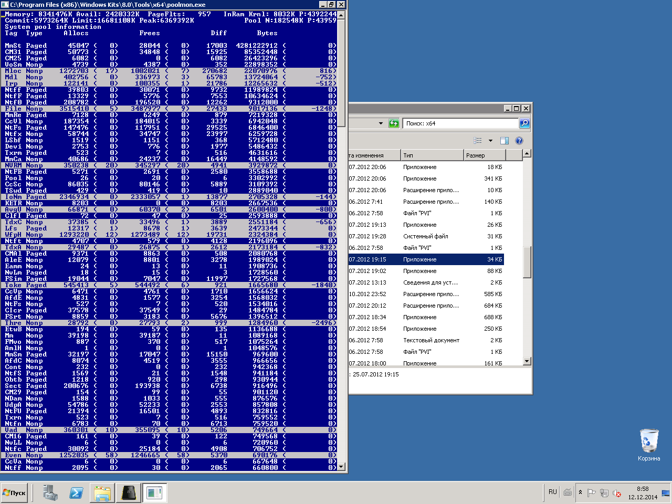Click the Explorer file list scrollbar thumb
Image resolution: width=672 pixels, height=504 pixels.
527,262
